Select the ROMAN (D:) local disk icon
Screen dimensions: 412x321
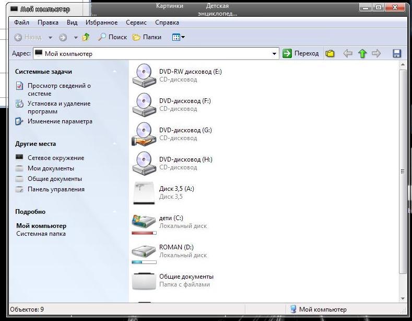point(144,251)
